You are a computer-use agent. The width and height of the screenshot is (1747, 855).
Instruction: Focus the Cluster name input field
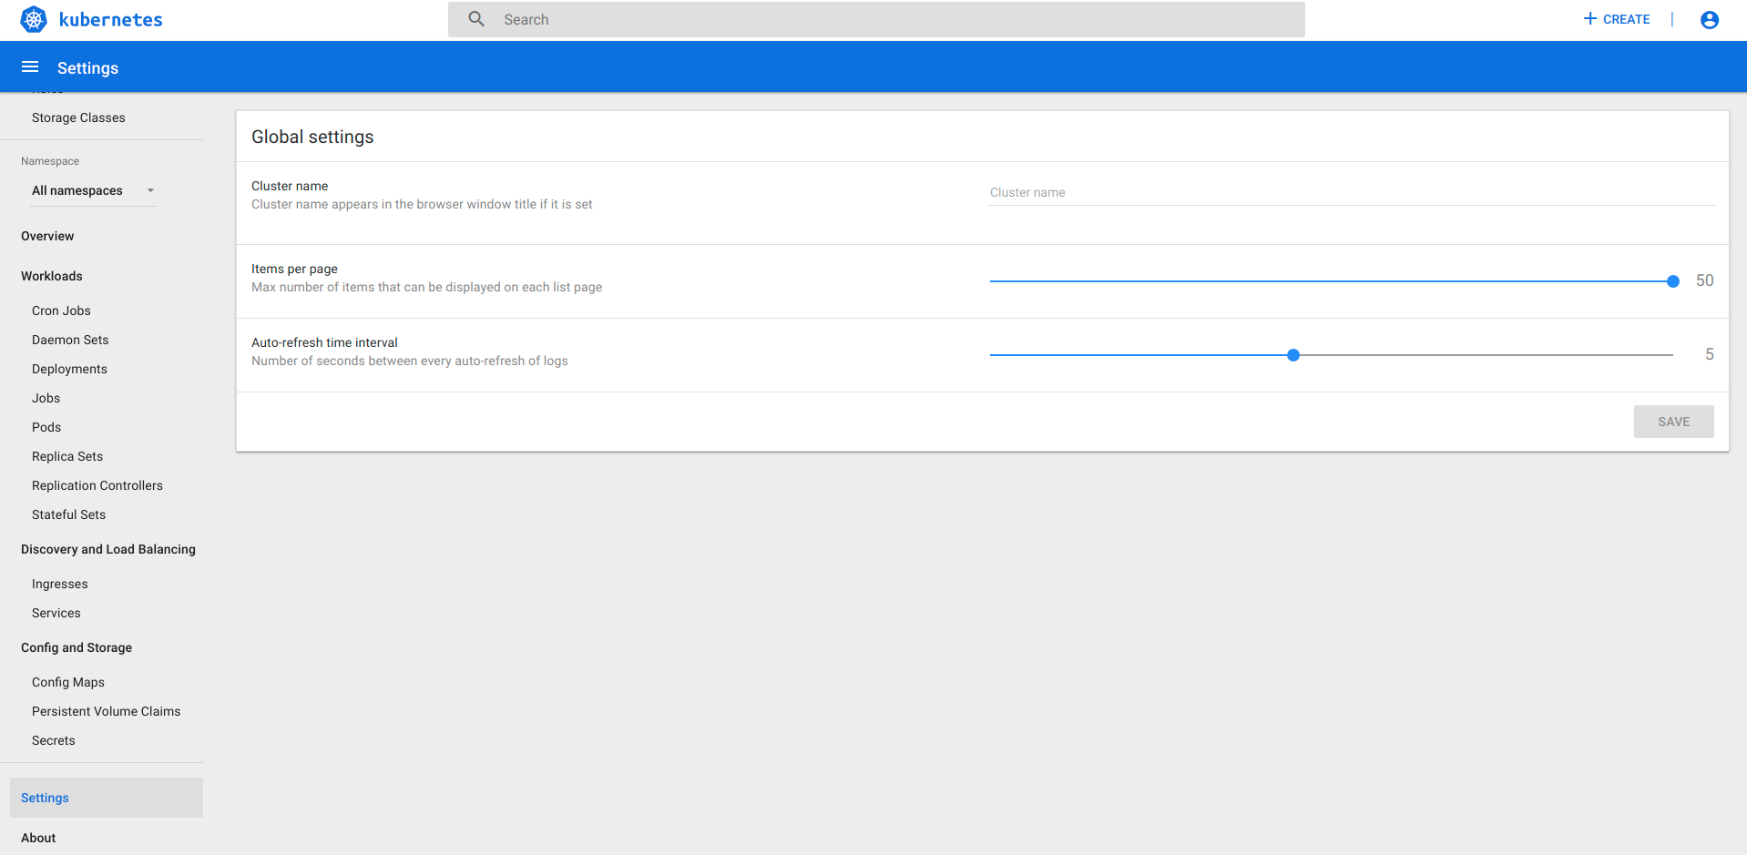click(x=1352, y=192)
